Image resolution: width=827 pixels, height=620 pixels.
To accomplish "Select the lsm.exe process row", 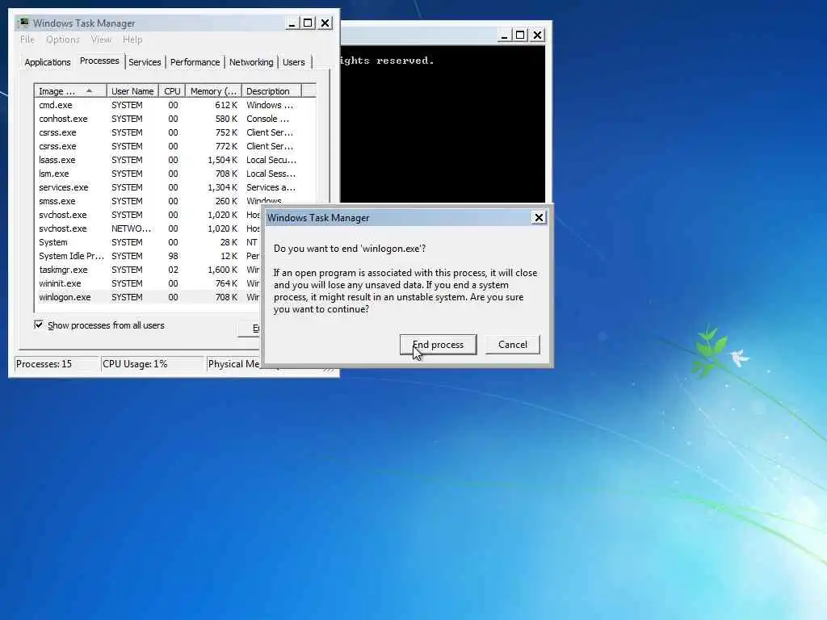I will 175,174.
